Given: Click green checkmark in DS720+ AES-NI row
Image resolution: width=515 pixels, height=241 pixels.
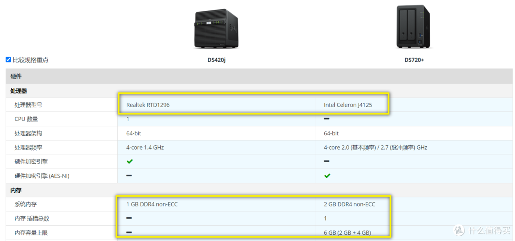Looking at the screenshot, I should click(327, 176).
